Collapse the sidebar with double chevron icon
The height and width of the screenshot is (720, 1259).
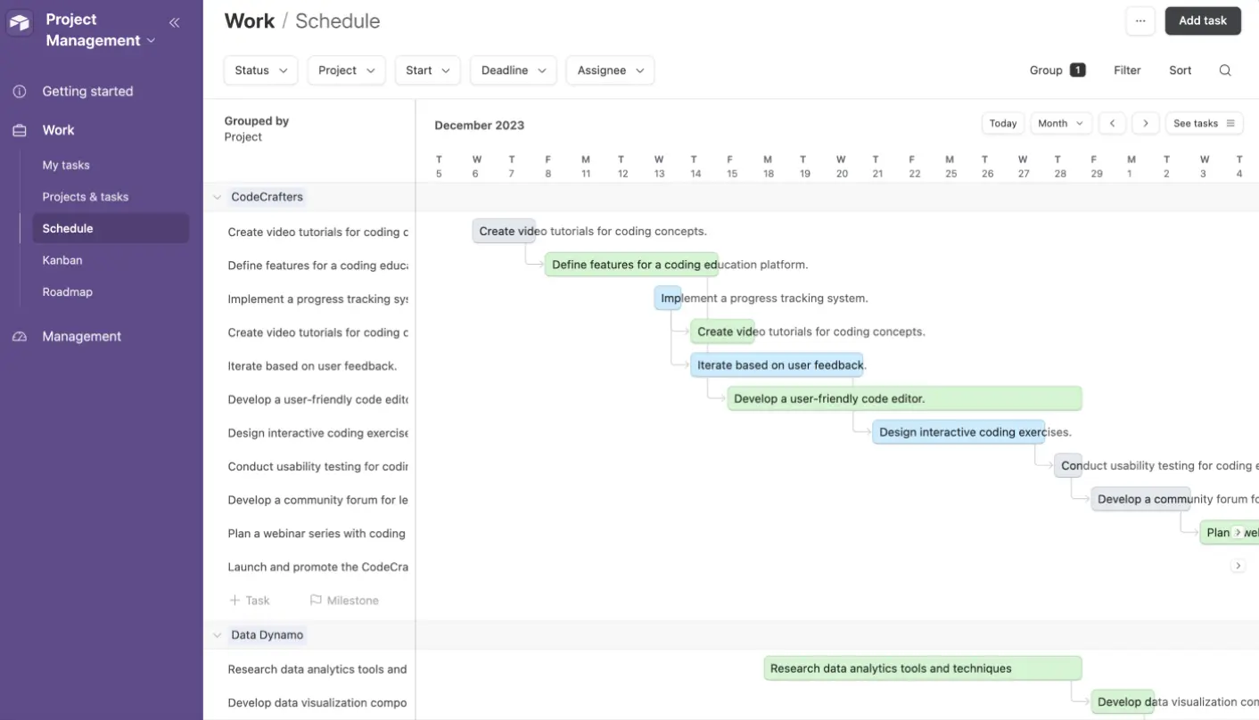click(x=174, y=22)
